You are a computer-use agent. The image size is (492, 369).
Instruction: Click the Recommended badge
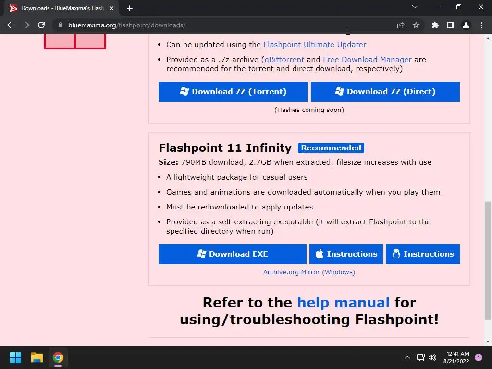(331, 148)
